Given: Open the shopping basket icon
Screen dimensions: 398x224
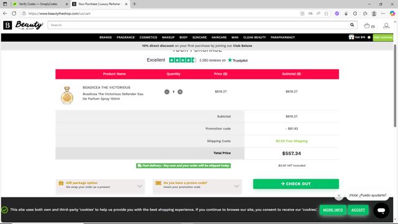Looking at the screenshot, I should (367, 26).
